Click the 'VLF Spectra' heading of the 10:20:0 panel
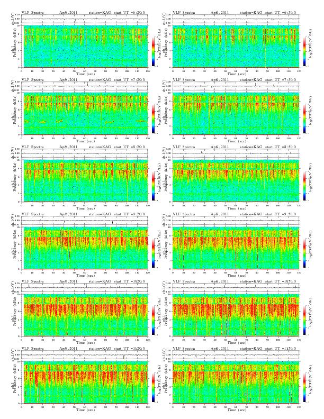 pos(32,281)
